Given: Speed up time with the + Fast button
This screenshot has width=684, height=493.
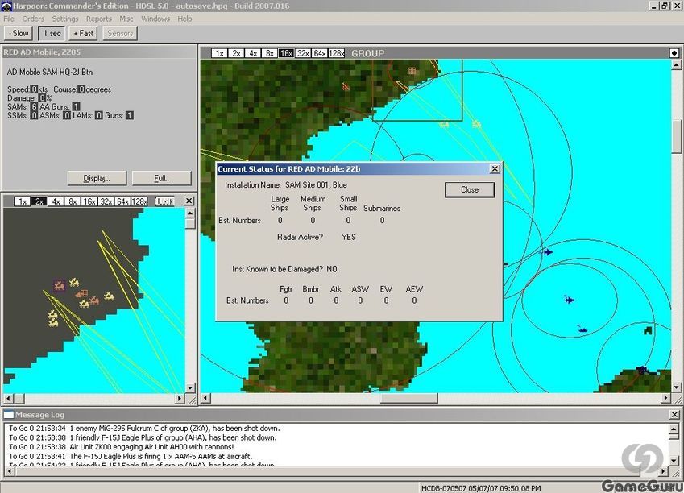Looking at the screenshot, I should (83, 33).
